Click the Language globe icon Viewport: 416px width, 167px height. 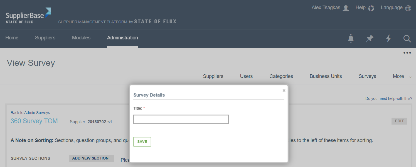click(408, 8)
